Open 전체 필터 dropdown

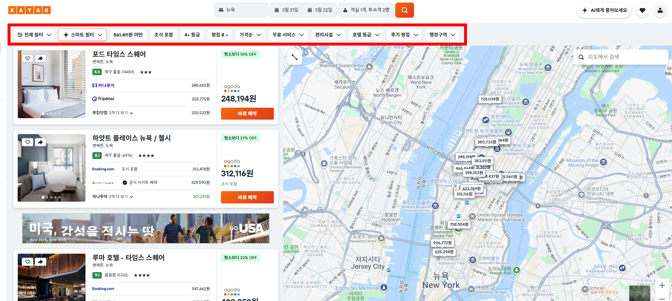tap(34, 35)
